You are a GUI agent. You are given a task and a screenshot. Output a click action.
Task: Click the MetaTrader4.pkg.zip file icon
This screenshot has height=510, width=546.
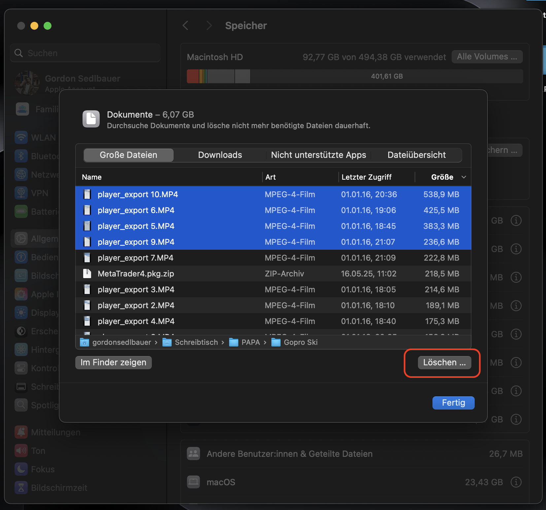coord(87,273)
